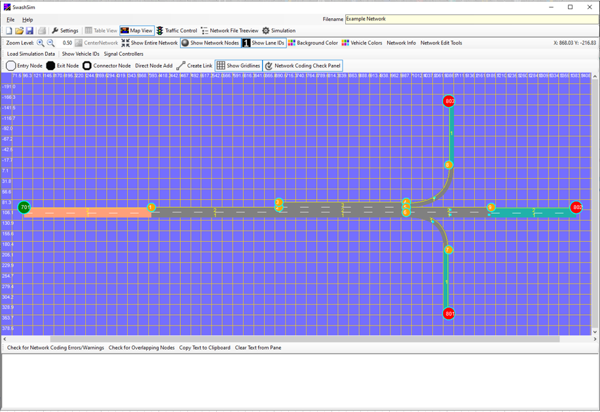This screenshot has width=600, height=412.
Task: Select the Create Link tool
Action: tap(195, 66)
